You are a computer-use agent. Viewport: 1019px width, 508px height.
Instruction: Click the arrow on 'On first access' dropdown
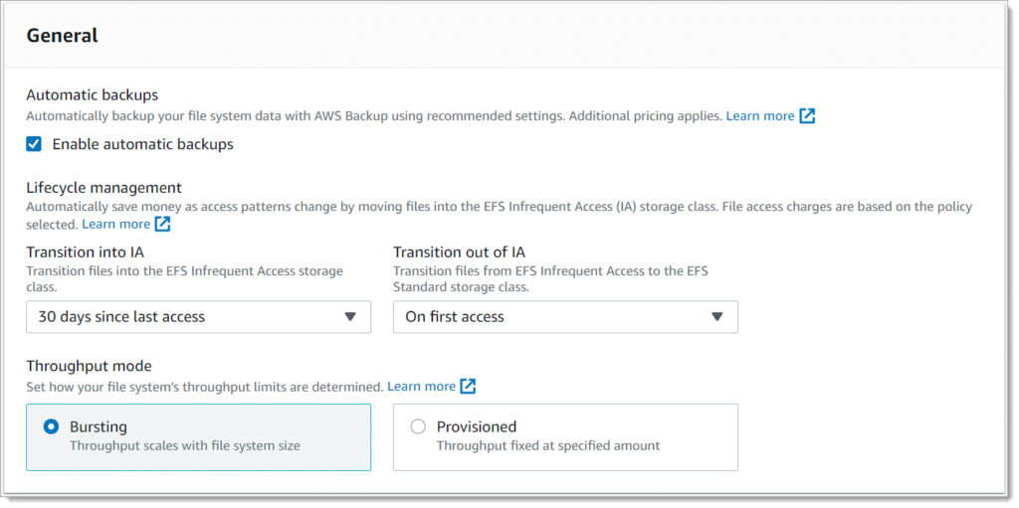(x=716, y=317)
